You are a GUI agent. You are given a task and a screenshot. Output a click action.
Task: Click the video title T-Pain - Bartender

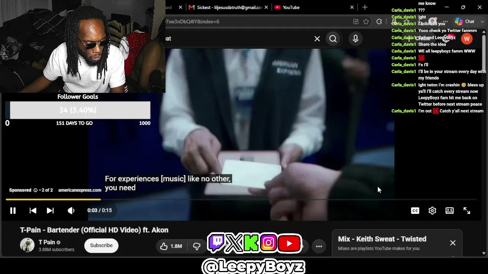pos(94,230)
